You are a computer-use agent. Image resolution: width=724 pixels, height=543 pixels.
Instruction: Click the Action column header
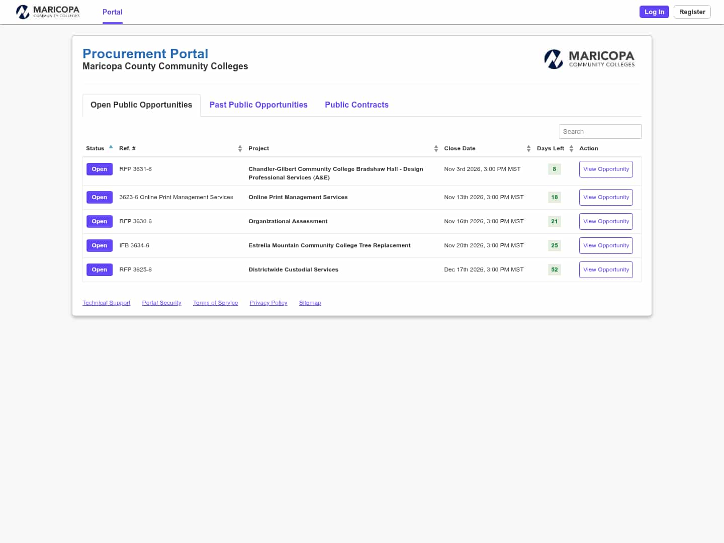[x=589, y=148]
